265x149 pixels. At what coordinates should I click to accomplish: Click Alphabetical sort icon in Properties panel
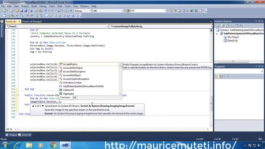[x=221, y=76]
